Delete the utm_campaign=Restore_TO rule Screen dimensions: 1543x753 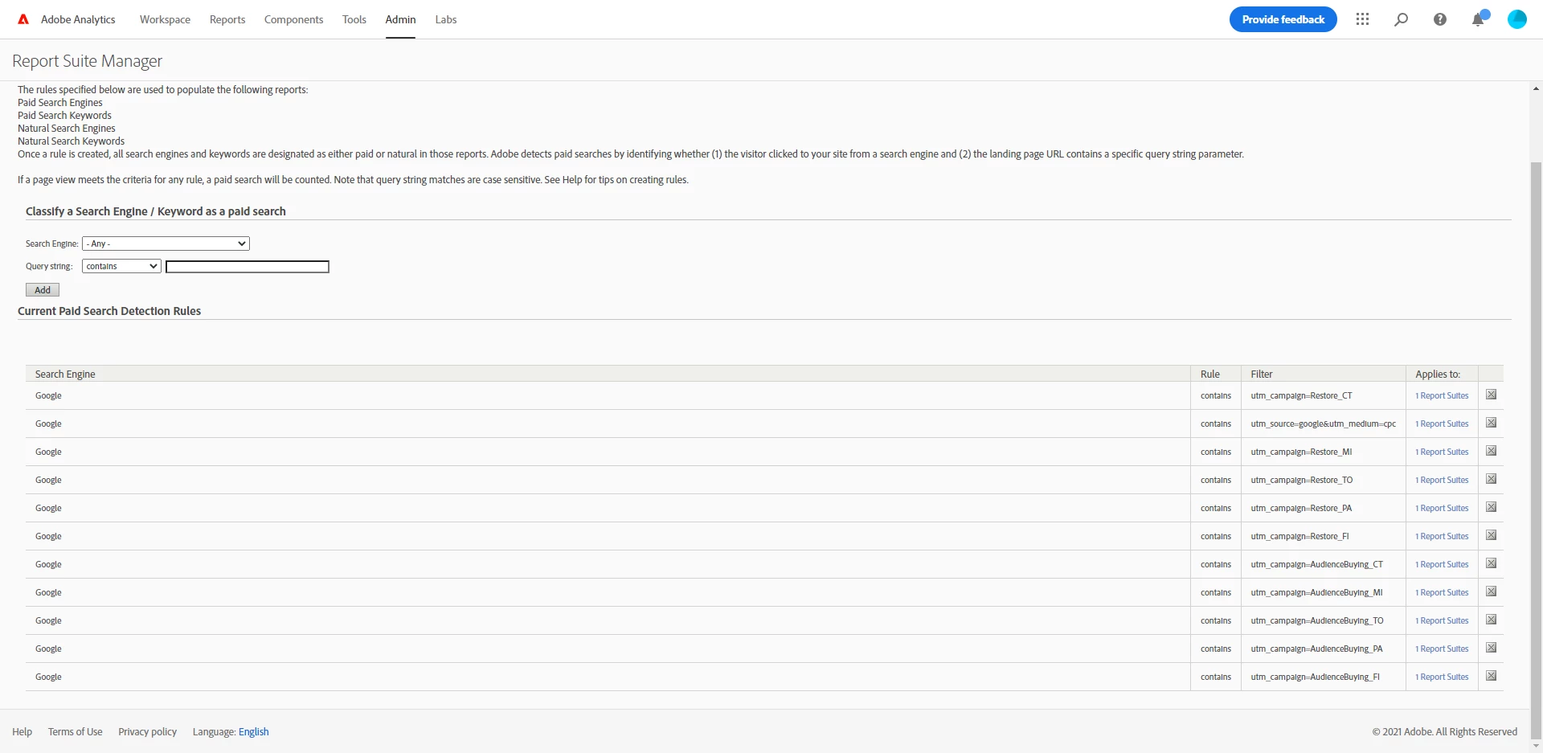click(x=1491, y=479)
